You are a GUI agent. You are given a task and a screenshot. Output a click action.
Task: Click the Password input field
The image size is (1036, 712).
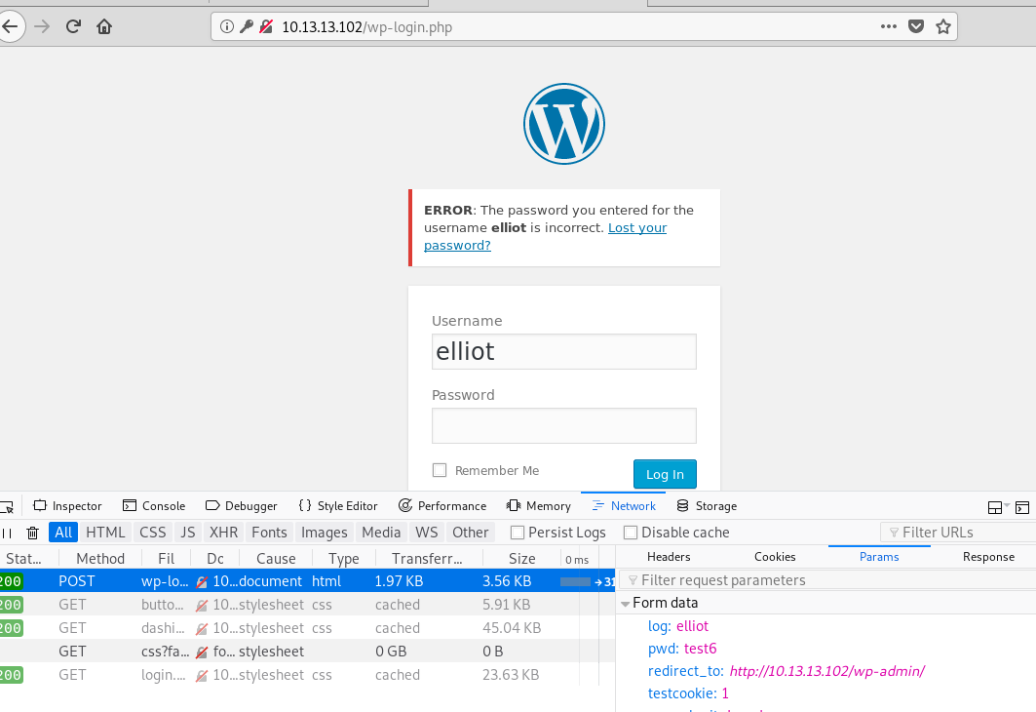click(x=563, y=425)
